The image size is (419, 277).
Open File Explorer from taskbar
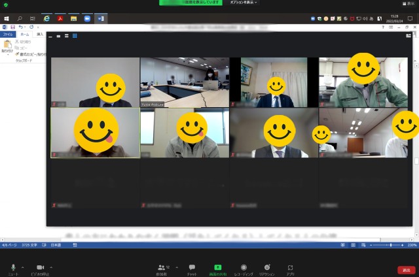coord(74,19)
